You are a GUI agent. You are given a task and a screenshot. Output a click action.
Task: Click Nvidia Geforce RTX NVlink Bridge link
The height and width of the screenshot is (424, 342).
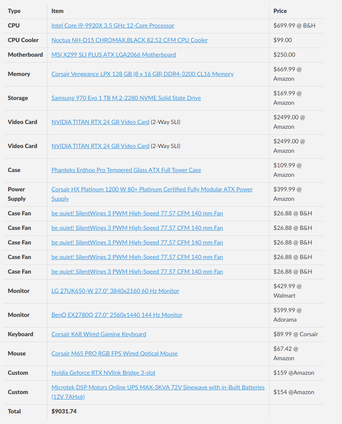coord(103,373)
